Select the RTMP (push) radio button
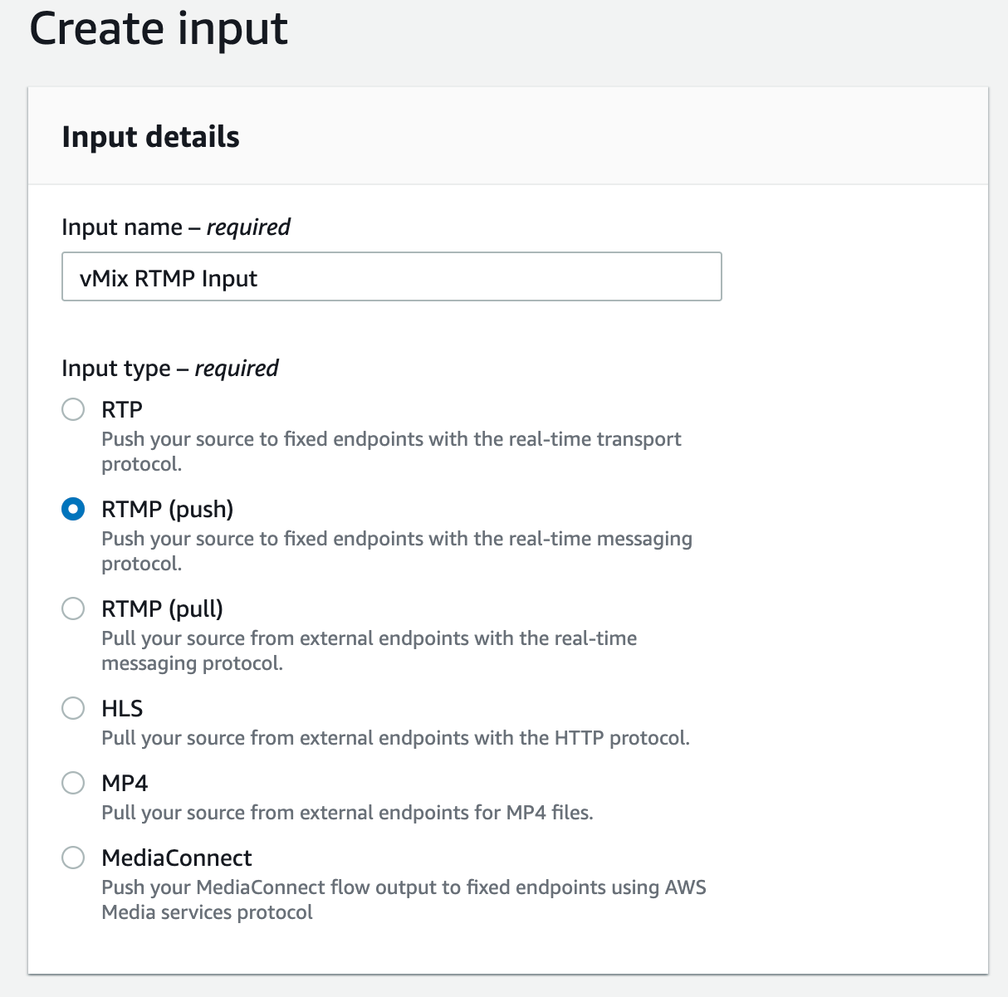Image resolution: width=1008 pixels, height=997 pixels. pyautogui.click(x=73, y=509)
